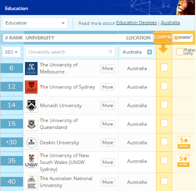Sort by the LOCATION column header

tap(138, 38)
